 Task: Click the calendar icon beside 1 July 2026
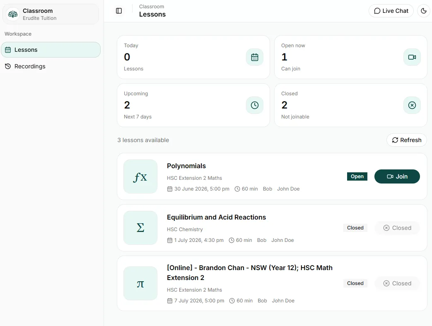tap(170, 240)
